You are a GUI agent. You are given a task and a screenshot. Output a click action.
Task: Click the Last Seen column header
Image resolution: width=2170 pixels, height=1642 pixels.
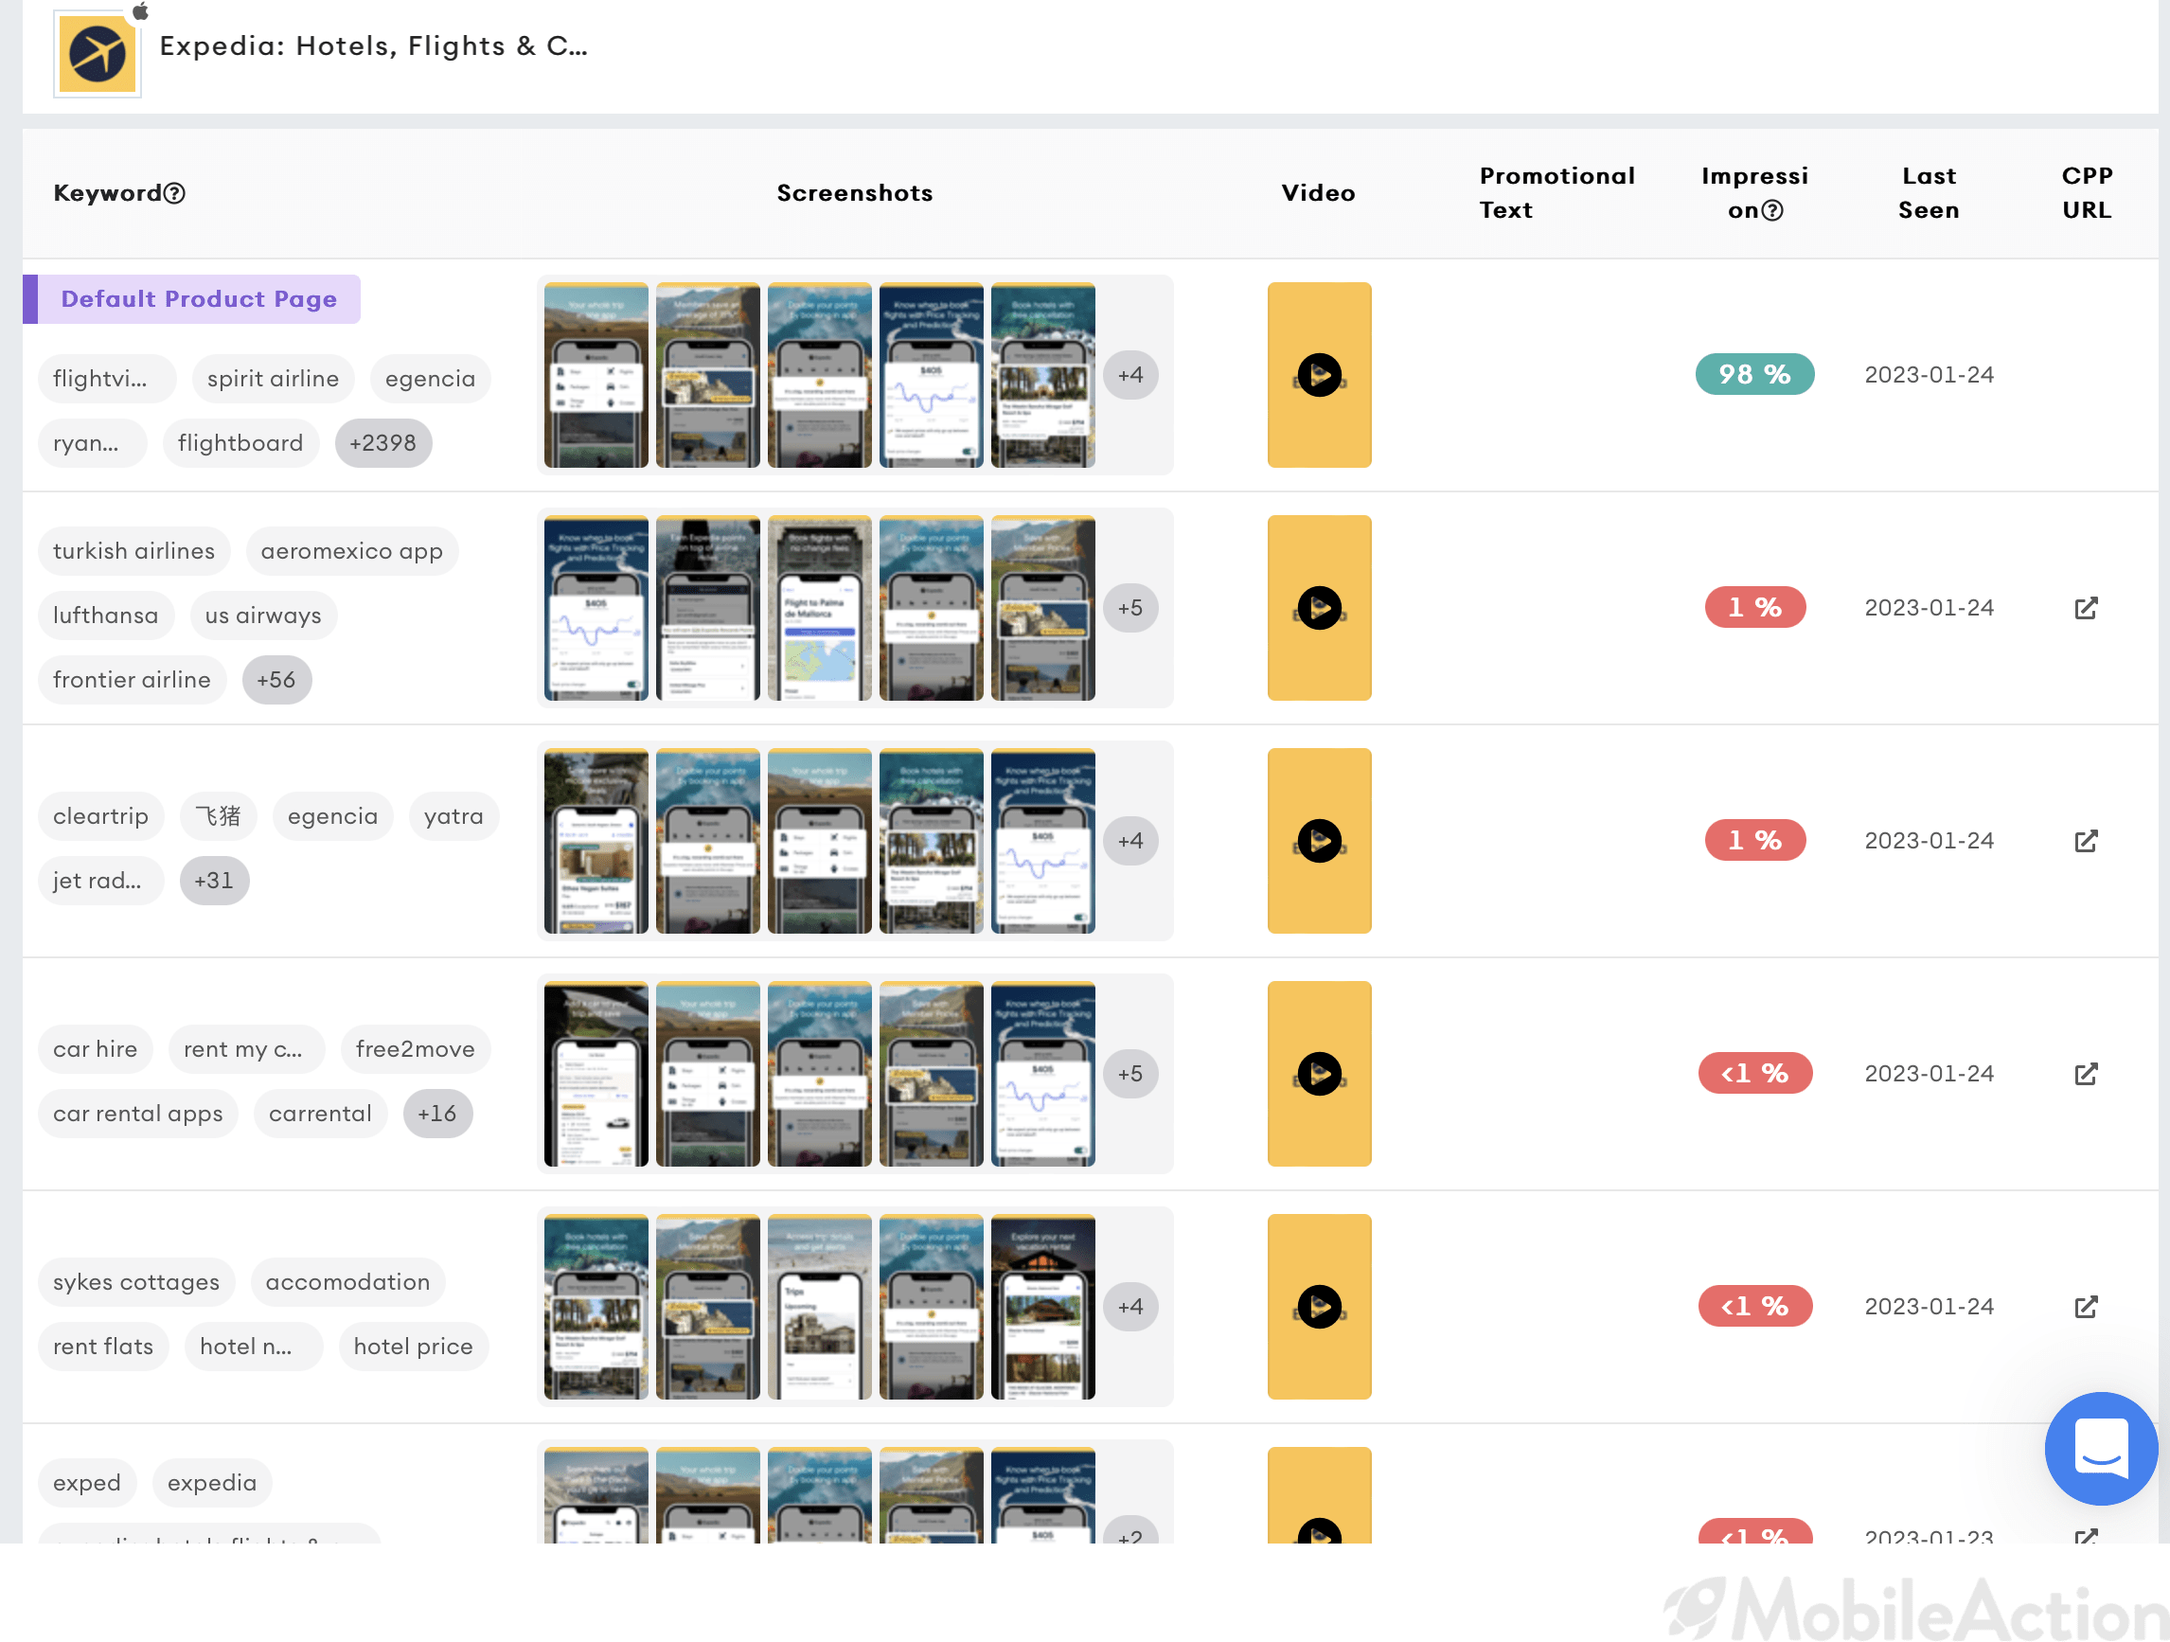pyautogui.click(x=1929, y=193)
